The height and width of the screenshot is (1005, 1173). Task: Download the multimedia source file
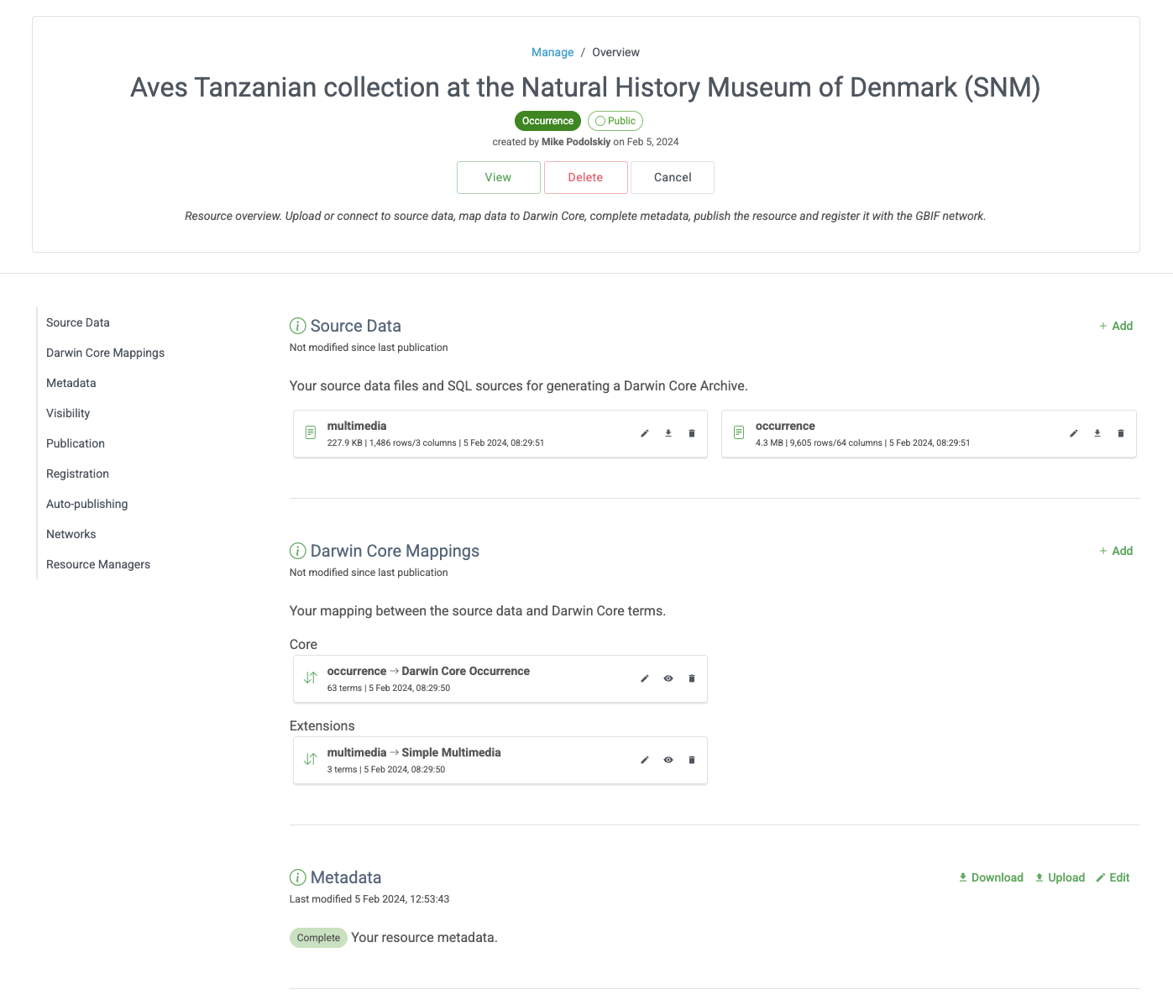click(x=668, y=433)
